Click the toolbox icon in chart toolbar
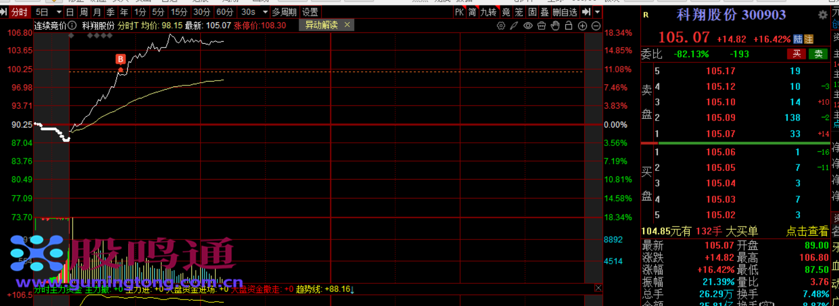This screenshot has width=839, height=306. (541, 25)
